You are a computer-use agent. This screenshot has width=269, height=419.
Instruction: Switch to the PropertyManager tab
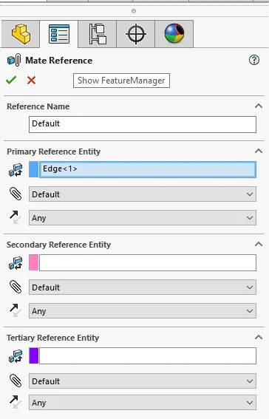pyautogui.click(x=59, y=34)
